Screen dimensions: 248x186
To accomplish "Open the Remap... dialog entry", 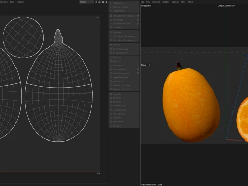I will [124, 126].
